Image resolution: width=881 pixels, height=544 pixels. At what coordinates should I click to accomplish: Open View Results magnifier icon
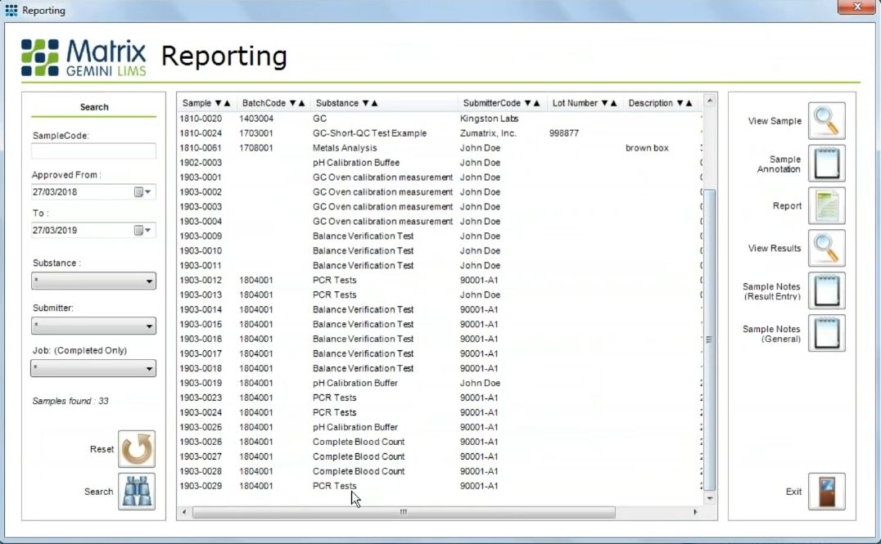[826, 248]
